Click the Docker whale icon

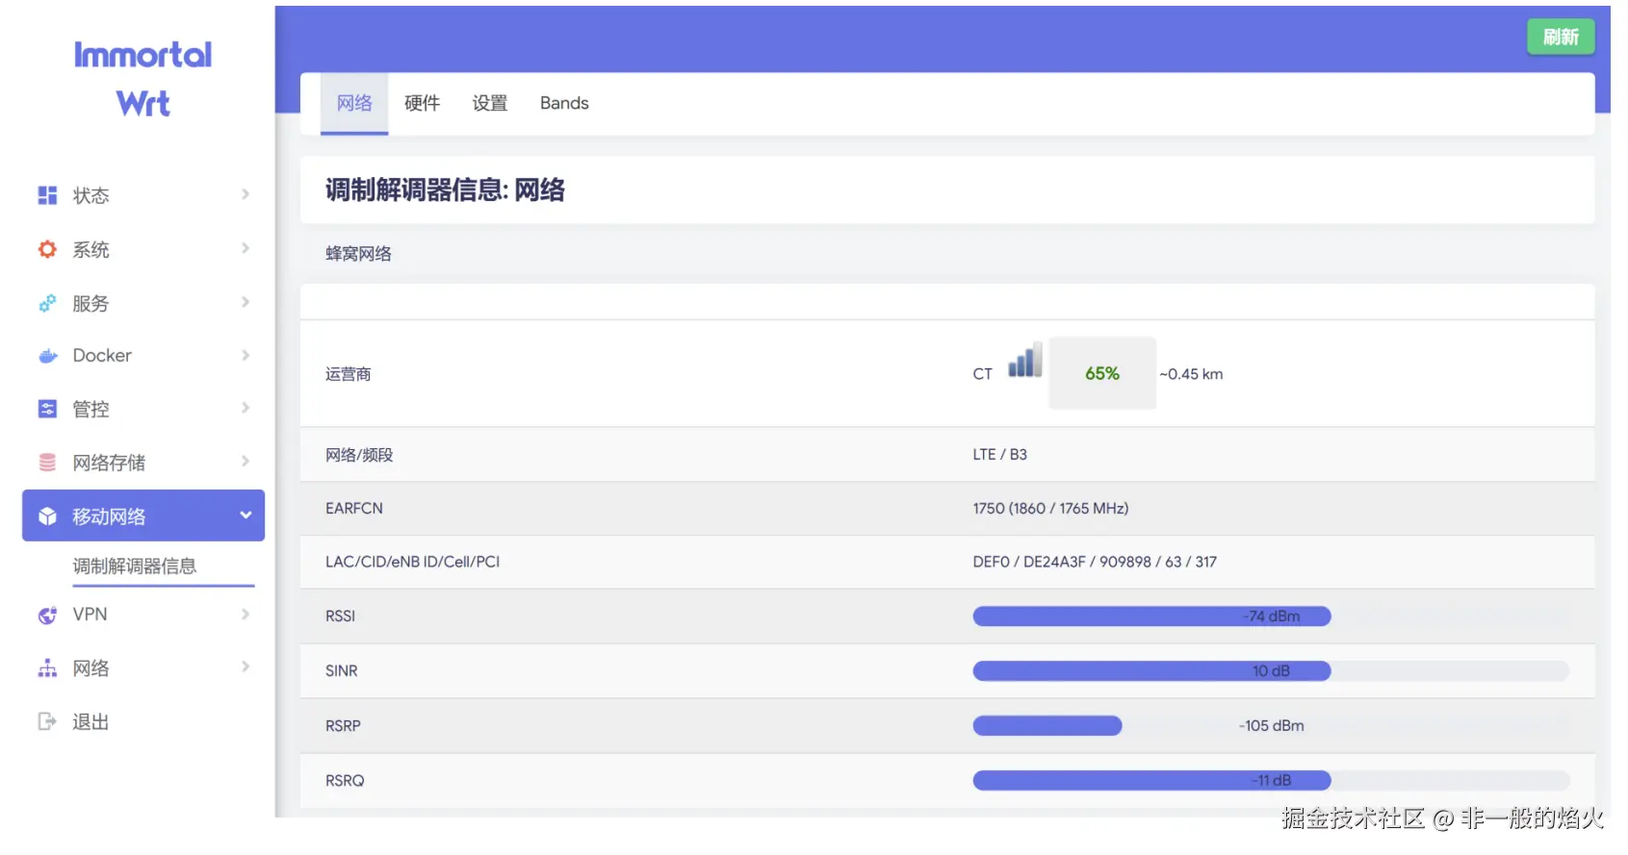[47, 356]
